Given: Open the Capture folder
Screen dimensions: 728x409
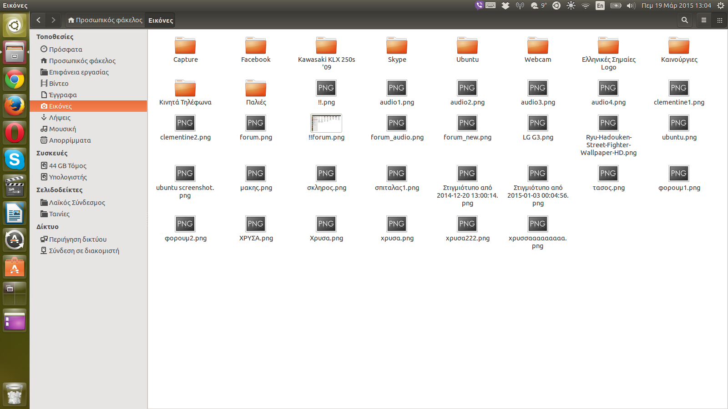Looking at the screenshot, I should pyautogui.click(x=185, y=47).
